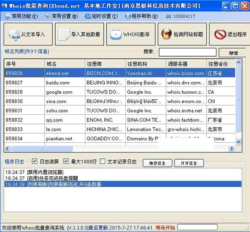Click the Lenovation Tec... organization cell
250x232 pixels.
[146, 129]
